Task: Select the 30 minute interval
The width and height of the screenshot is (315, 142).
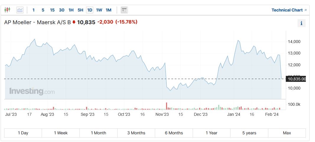Action: (x=61, y=10)
